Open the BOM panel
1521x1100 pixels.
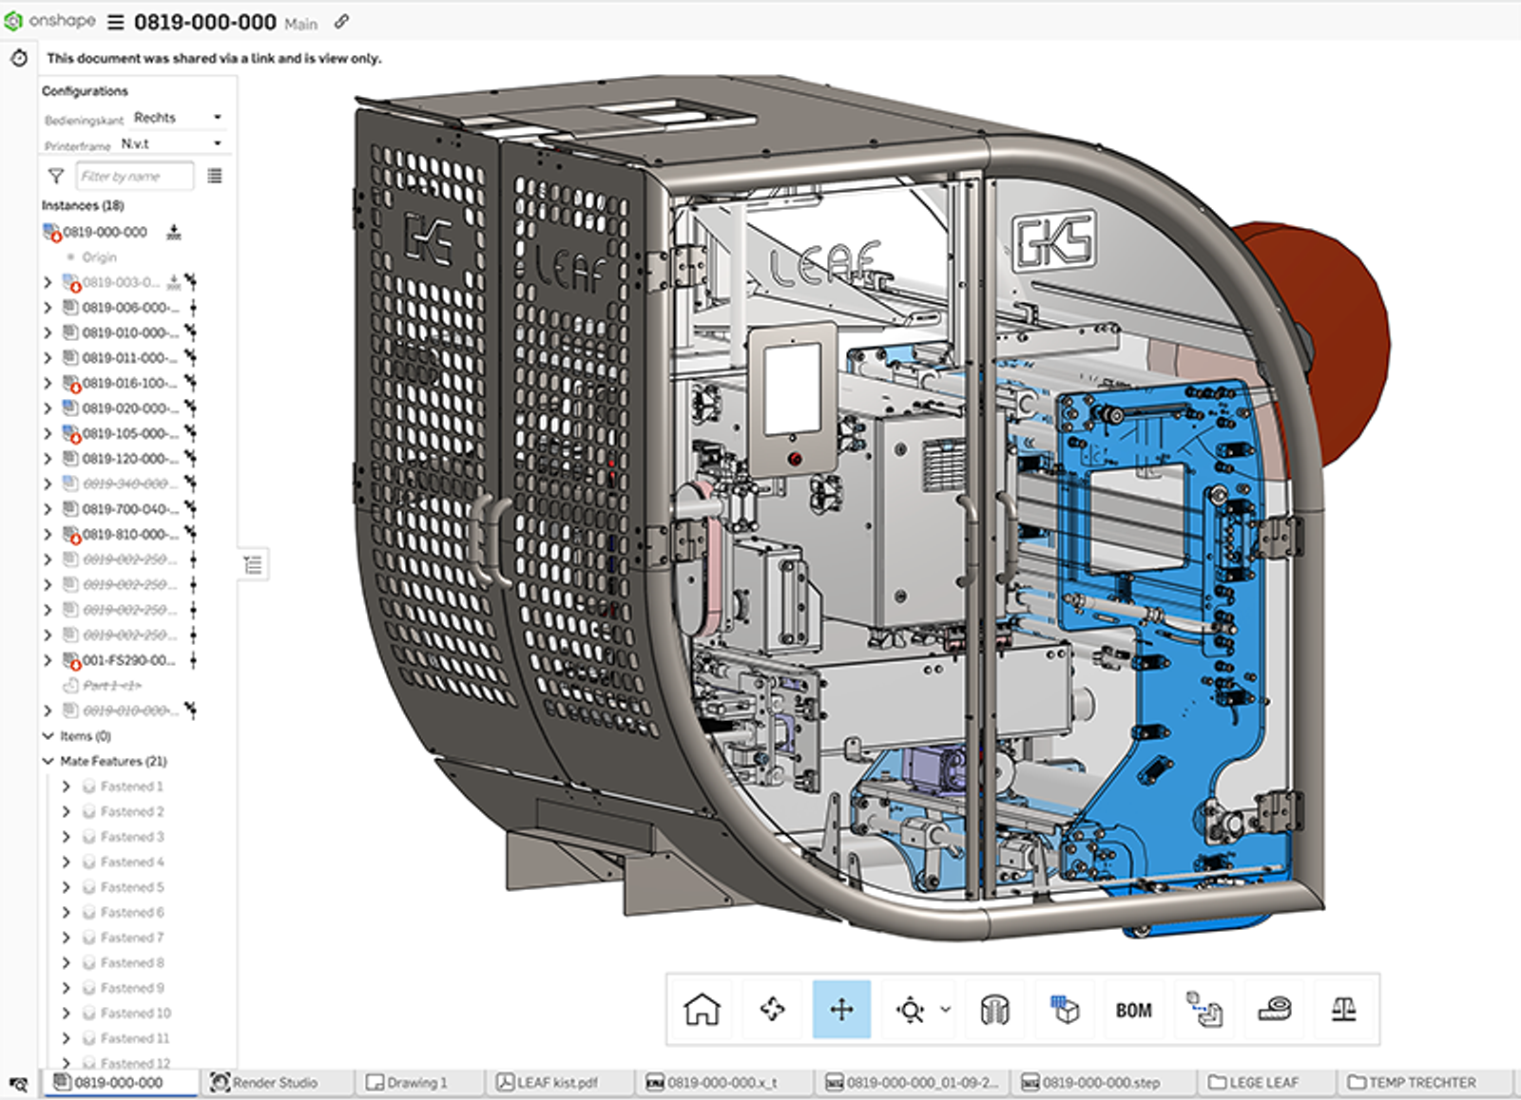1131,1010
